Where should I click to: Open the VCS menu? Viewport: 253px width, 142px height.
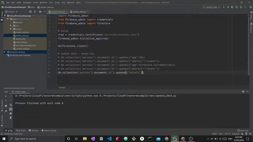tap(63, 3)
